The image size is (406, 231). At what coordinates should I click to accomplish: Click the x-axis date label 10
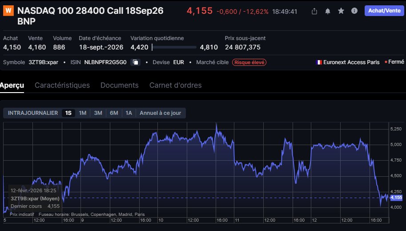click(161, 220)
